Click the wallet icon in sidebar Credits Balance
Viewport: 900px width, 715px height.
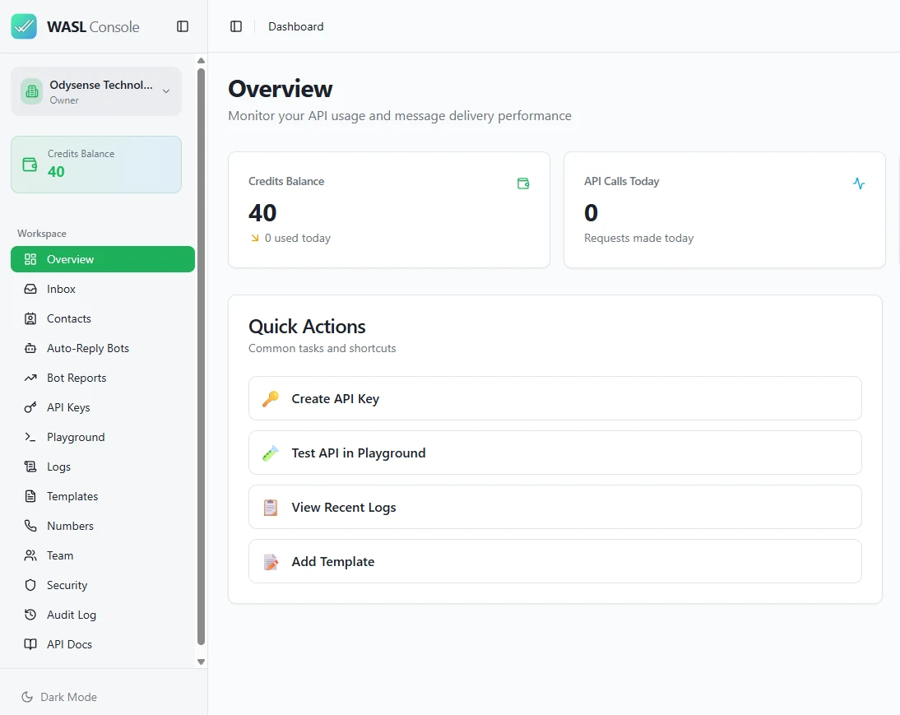(x=30, y=165)
